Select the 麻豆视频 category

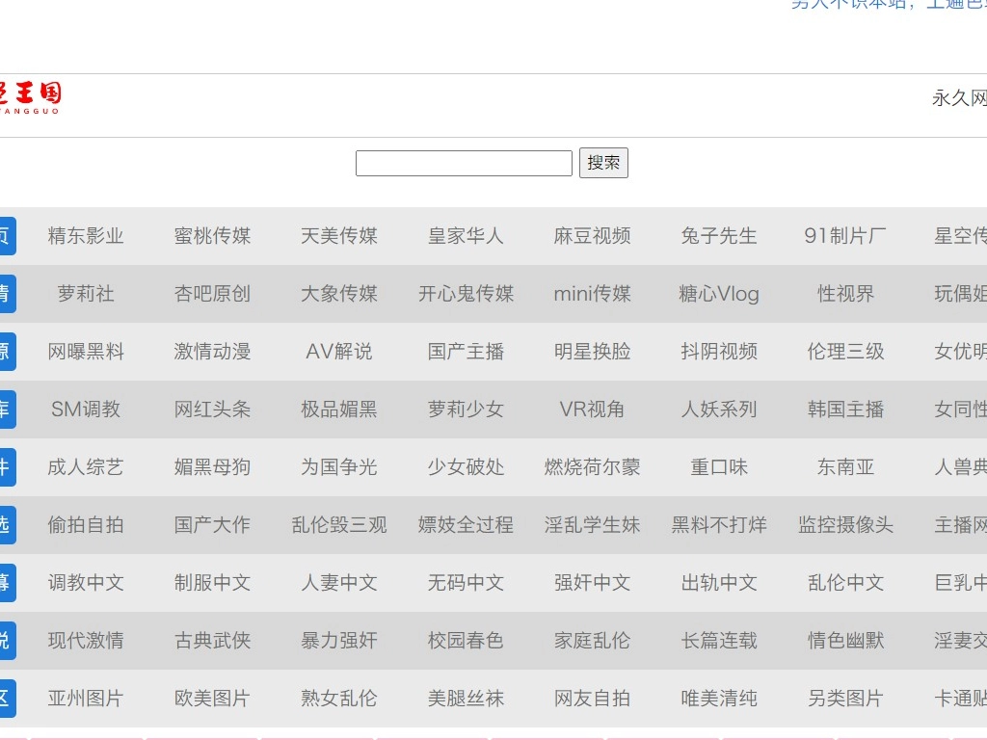592,236
